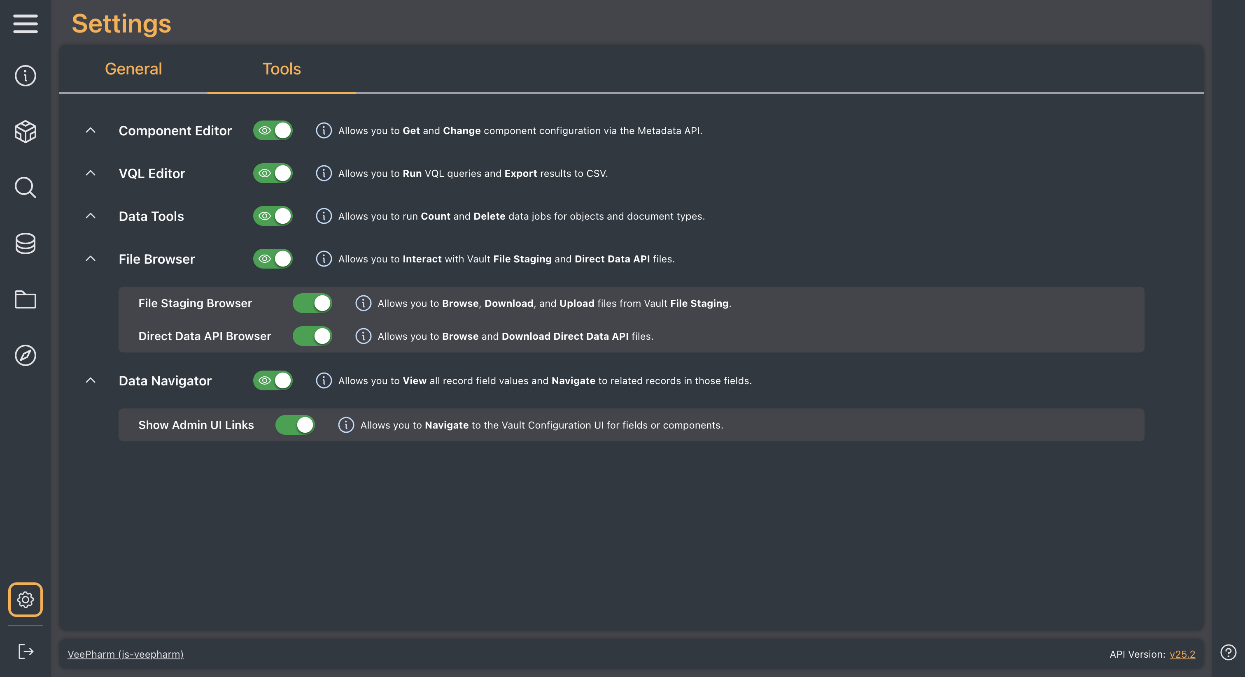Open the hamburger menu icon

25,24
